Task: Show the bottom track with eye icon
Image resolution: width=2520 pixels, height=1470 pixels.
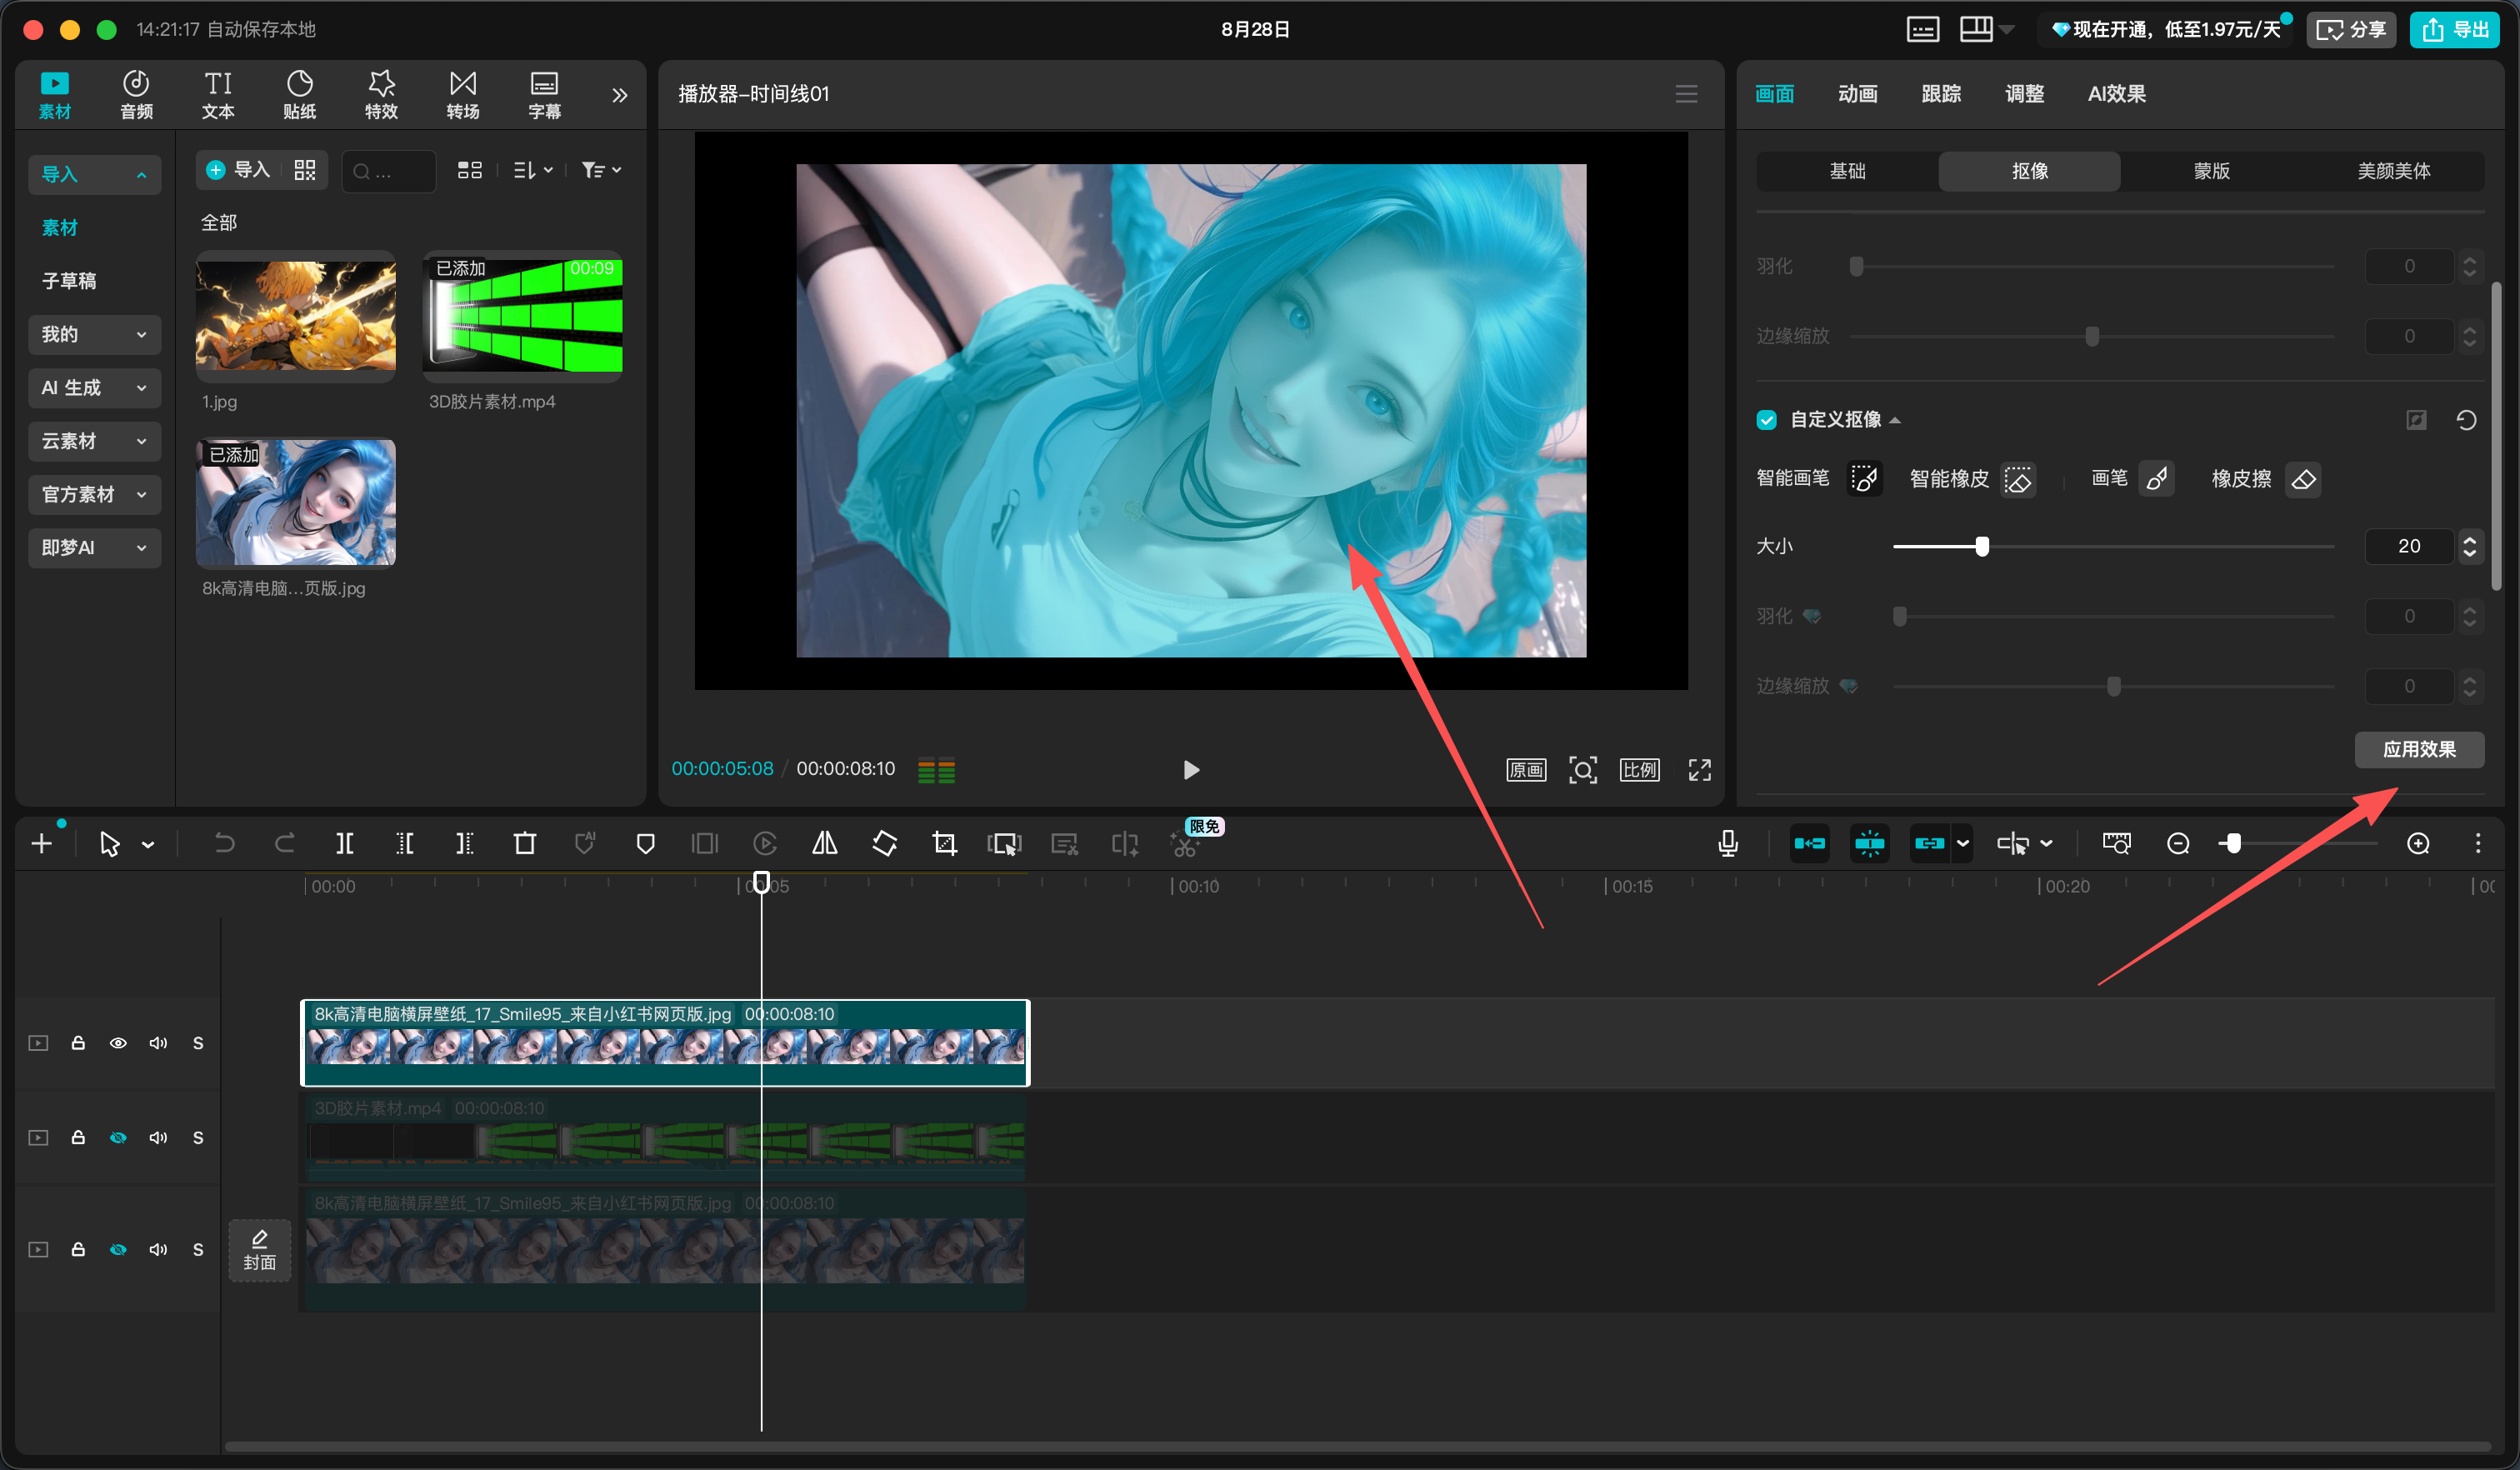Action: [x=118, y=1249]
